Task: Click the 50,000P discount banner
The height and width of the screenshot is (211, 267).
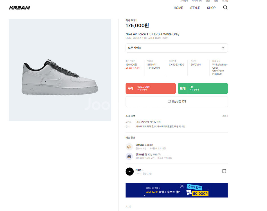Action: (176, 190)
